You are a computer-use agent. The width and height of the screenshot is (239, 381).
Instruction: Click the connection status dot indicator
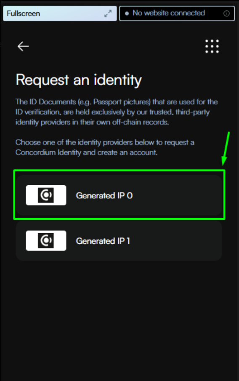[127, 13]
